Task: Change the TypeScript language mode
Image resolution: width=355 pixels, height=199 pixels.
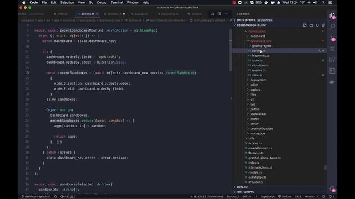Action: pyautogui.click(x=267, y=197)
